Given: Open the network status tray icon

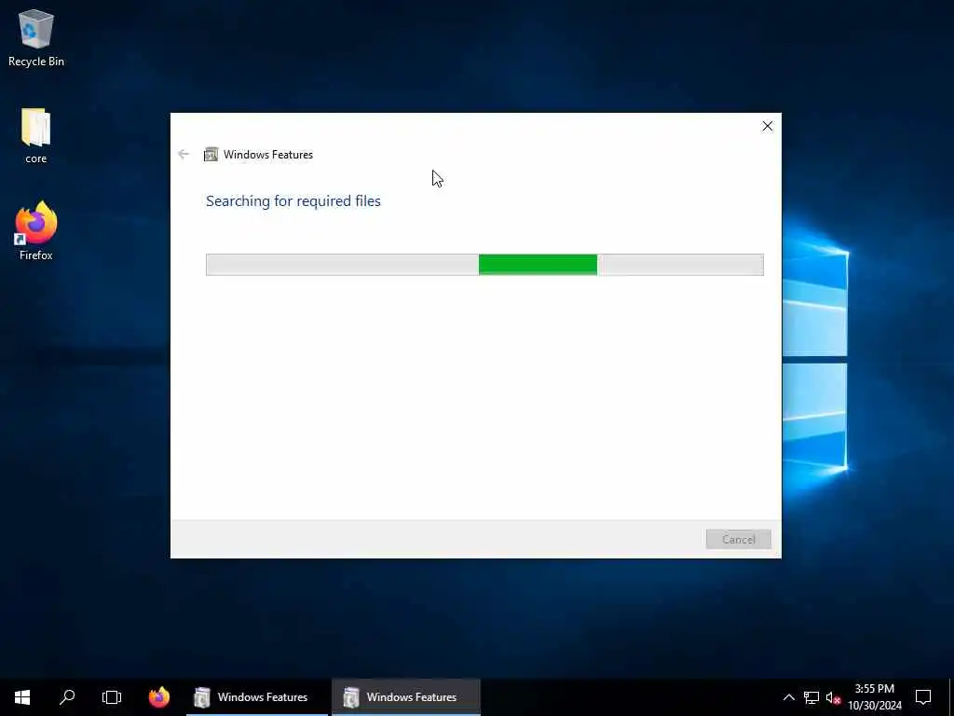Looking at the screenshot, I should click(x=811, y=697).
